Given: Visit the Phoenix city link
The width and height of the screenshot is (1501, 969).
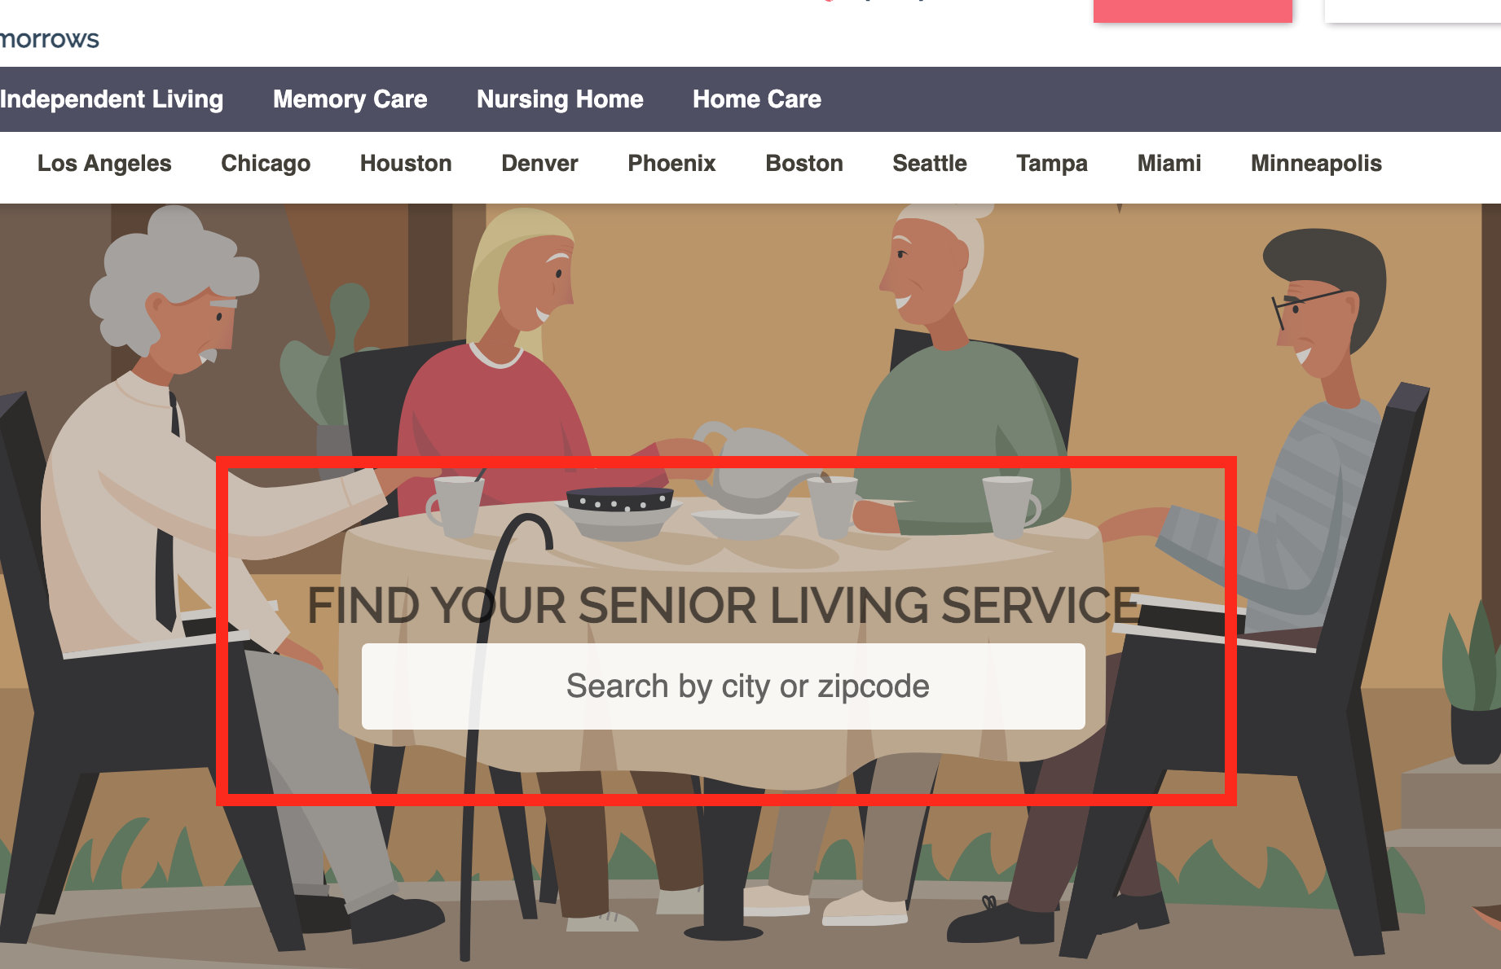Looking at the screenshot, I should click(671, 164).
